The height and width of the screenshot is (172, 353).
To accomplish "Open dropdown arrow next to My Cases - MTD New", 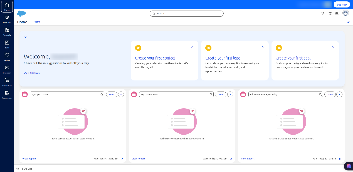I will 230,94.
